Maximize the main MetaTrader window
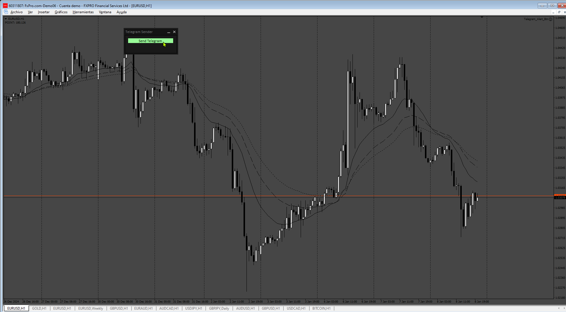566x312 pixels. pos(552,6)
